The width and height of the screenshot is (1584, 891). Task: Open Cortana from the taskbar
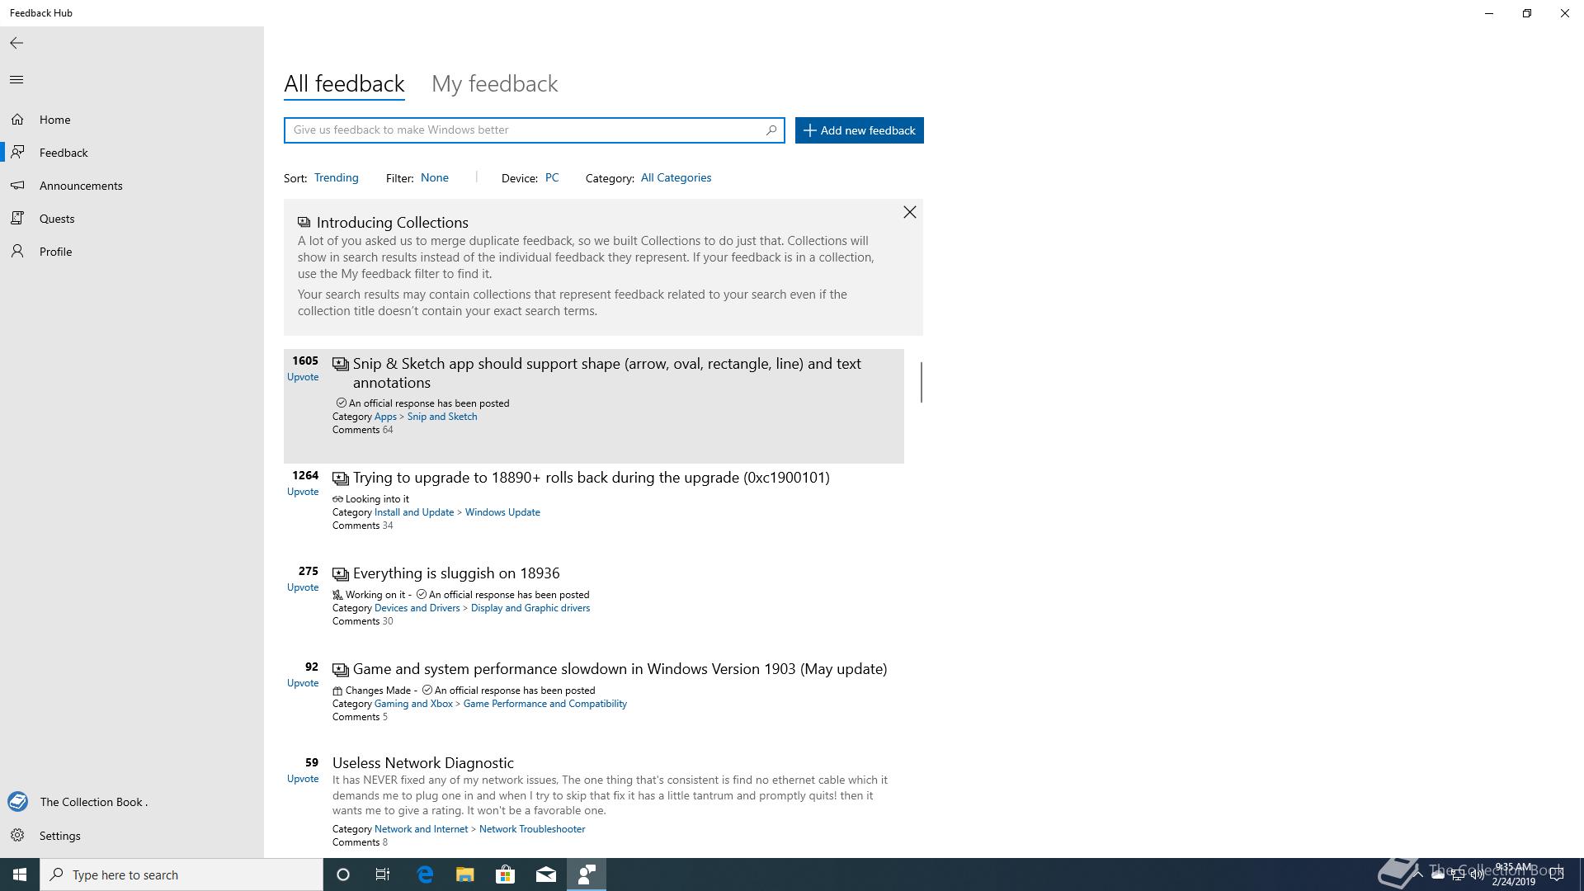[x=343, y=874]
